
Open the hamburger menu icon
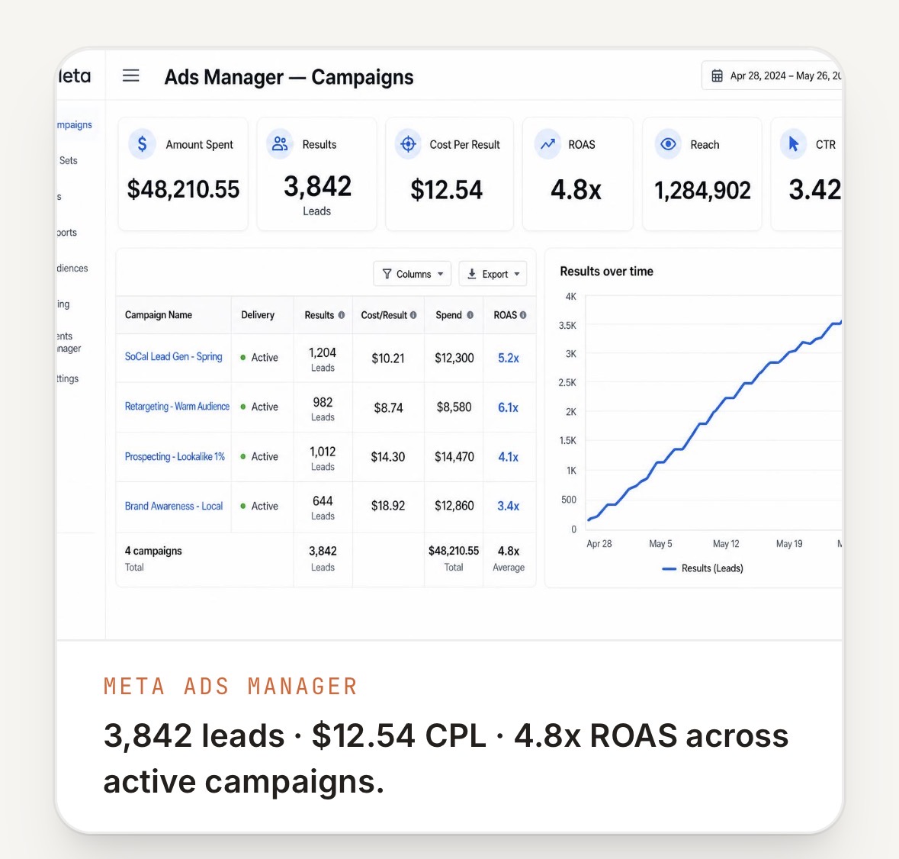[130, 75]
